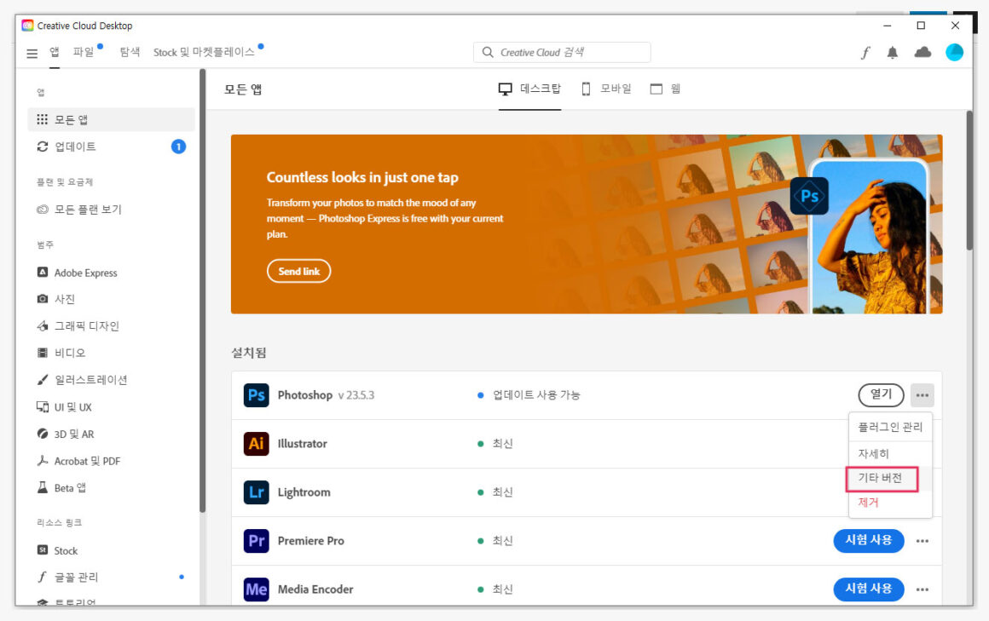Switch to the 웹 tab
Image resolution: width=989 pixels, height=621 pixels.
[x=666, y=89]
